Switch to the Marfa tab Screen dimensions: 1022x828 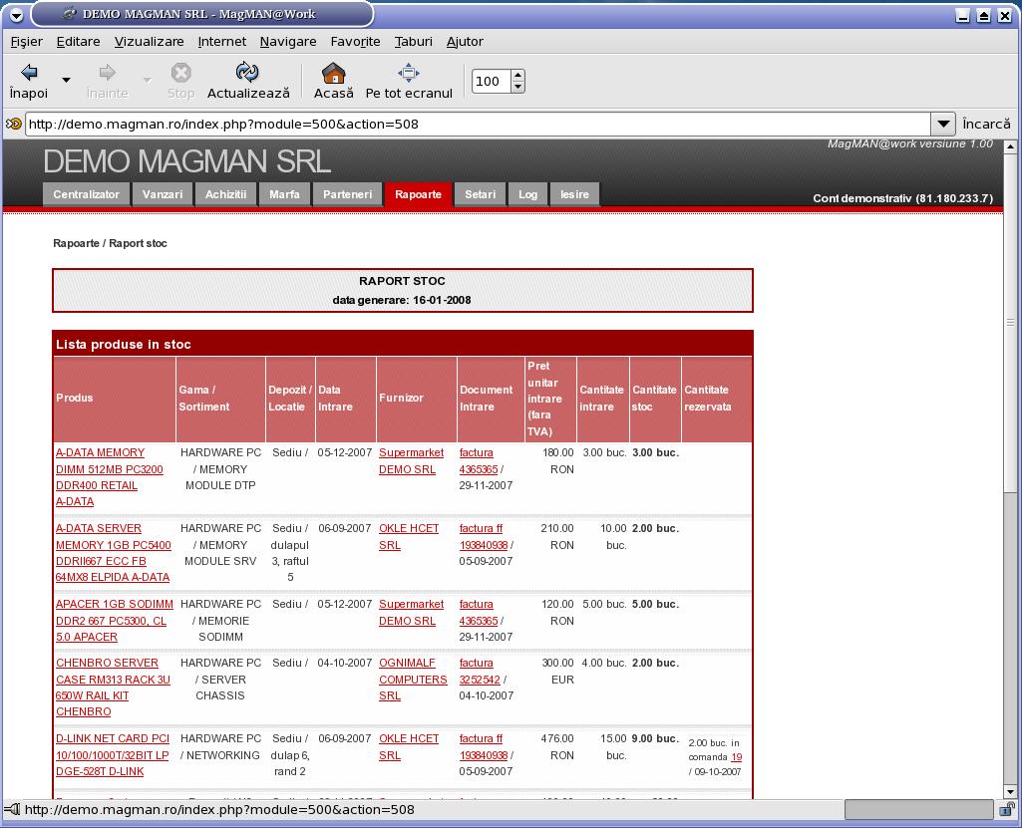coord(284,194)
